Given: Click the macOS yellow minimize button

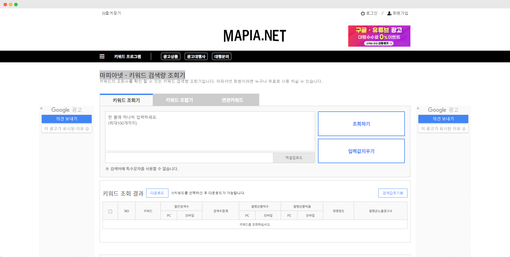Looking at the screenshot, I should [11, 5].
